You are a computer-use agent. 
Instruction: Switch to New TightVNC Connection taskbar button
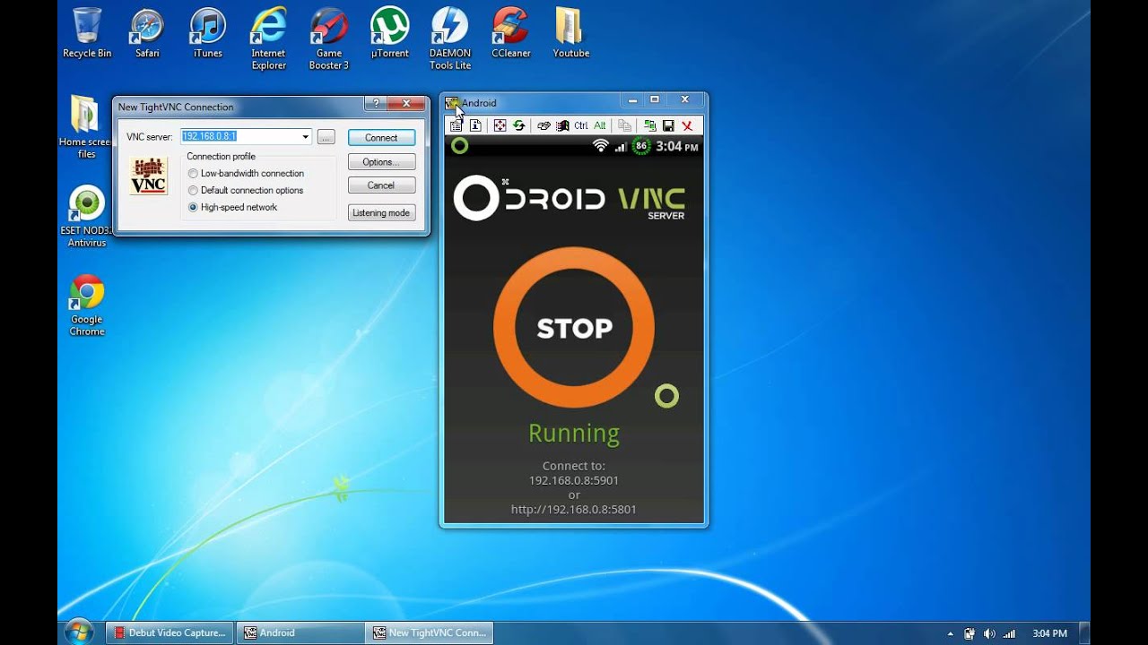pyautogui.click(x=430, y=632)
